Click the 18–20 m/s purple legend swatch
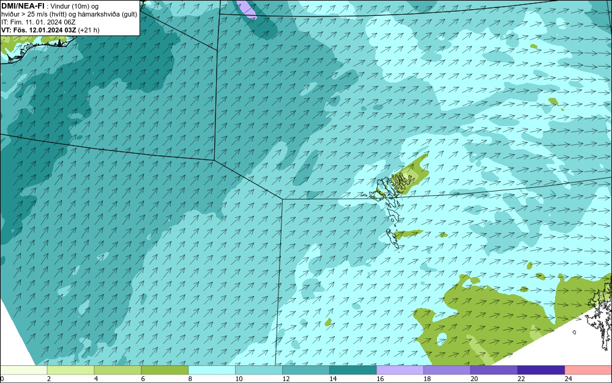Viewport: 612px width, 383px height. (x=447, y=370)
